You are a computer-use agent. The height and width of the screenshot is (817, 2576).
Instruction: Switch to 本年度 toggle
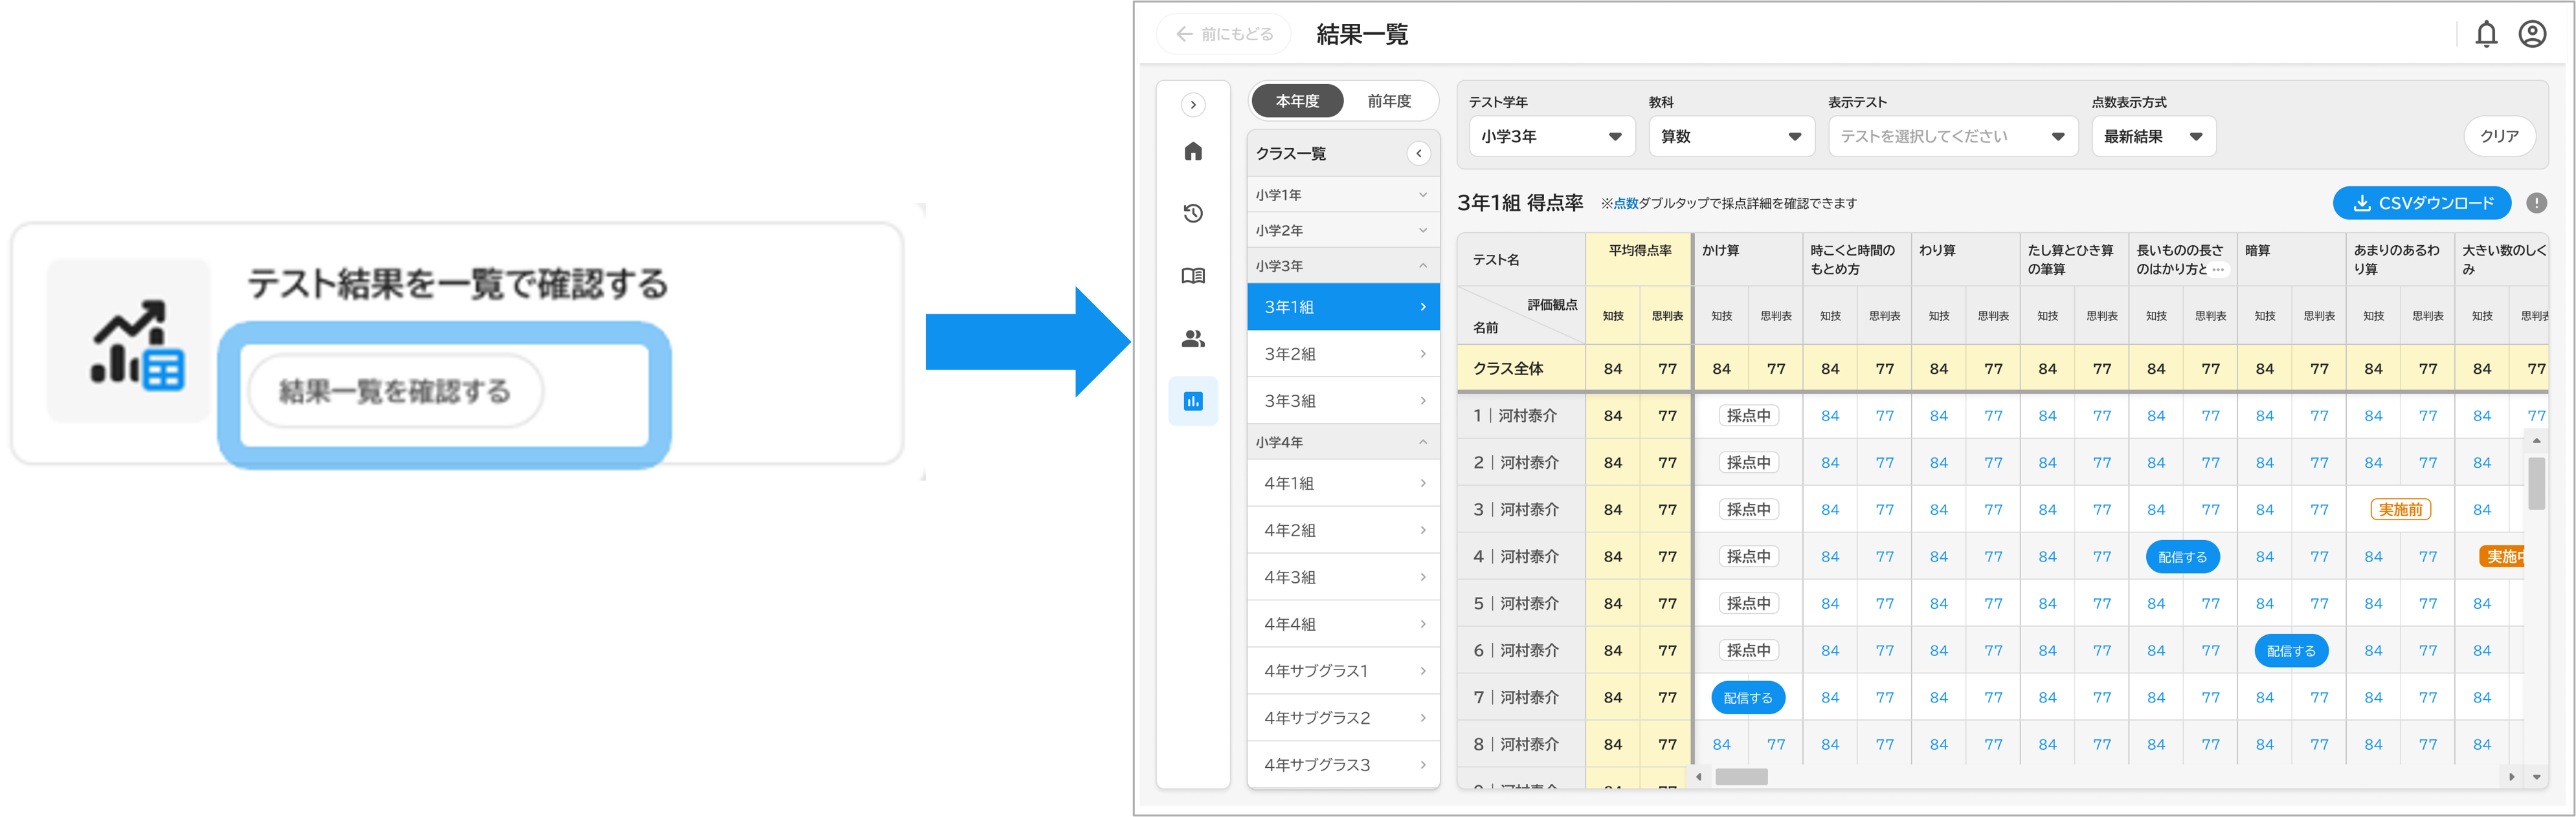[1297, 101]
